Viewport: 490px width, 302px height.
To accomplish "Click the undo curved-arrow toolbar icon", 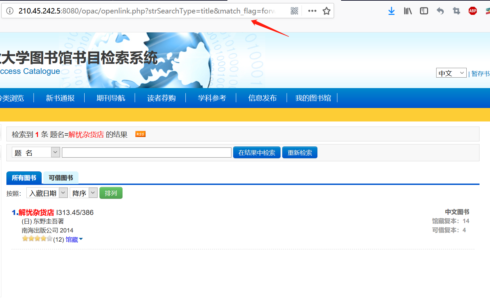I will [x=440, y=11].
